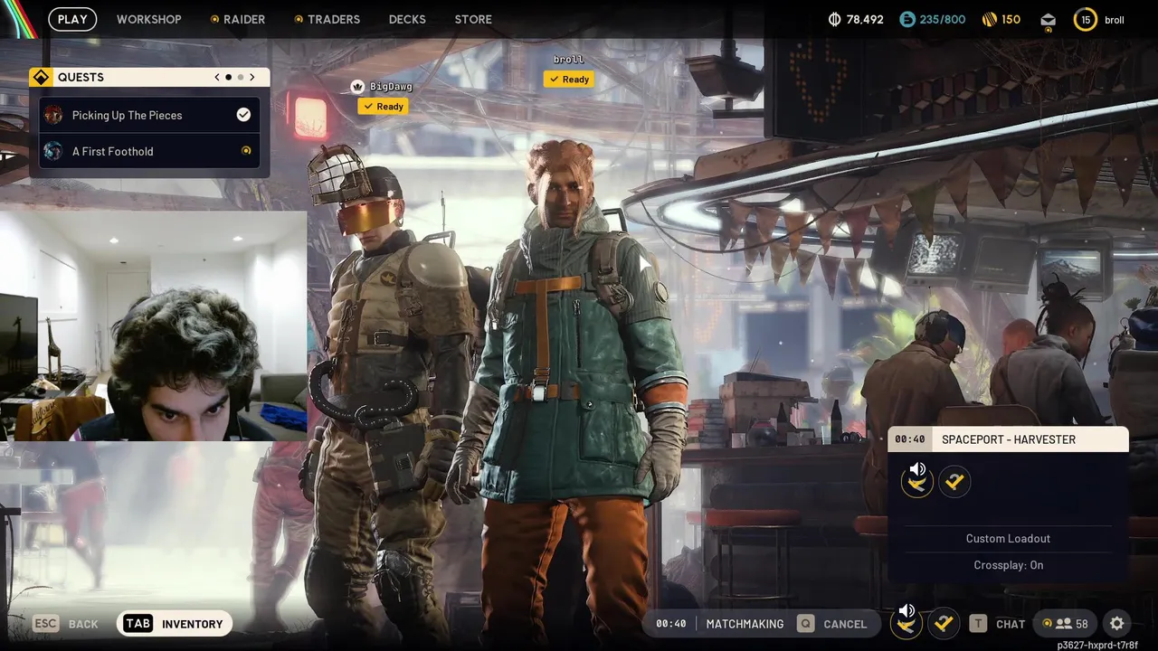Screen dimensions: 1158x651
Task: Click the MATCHMAKING status label
Action: coord(745,624)
